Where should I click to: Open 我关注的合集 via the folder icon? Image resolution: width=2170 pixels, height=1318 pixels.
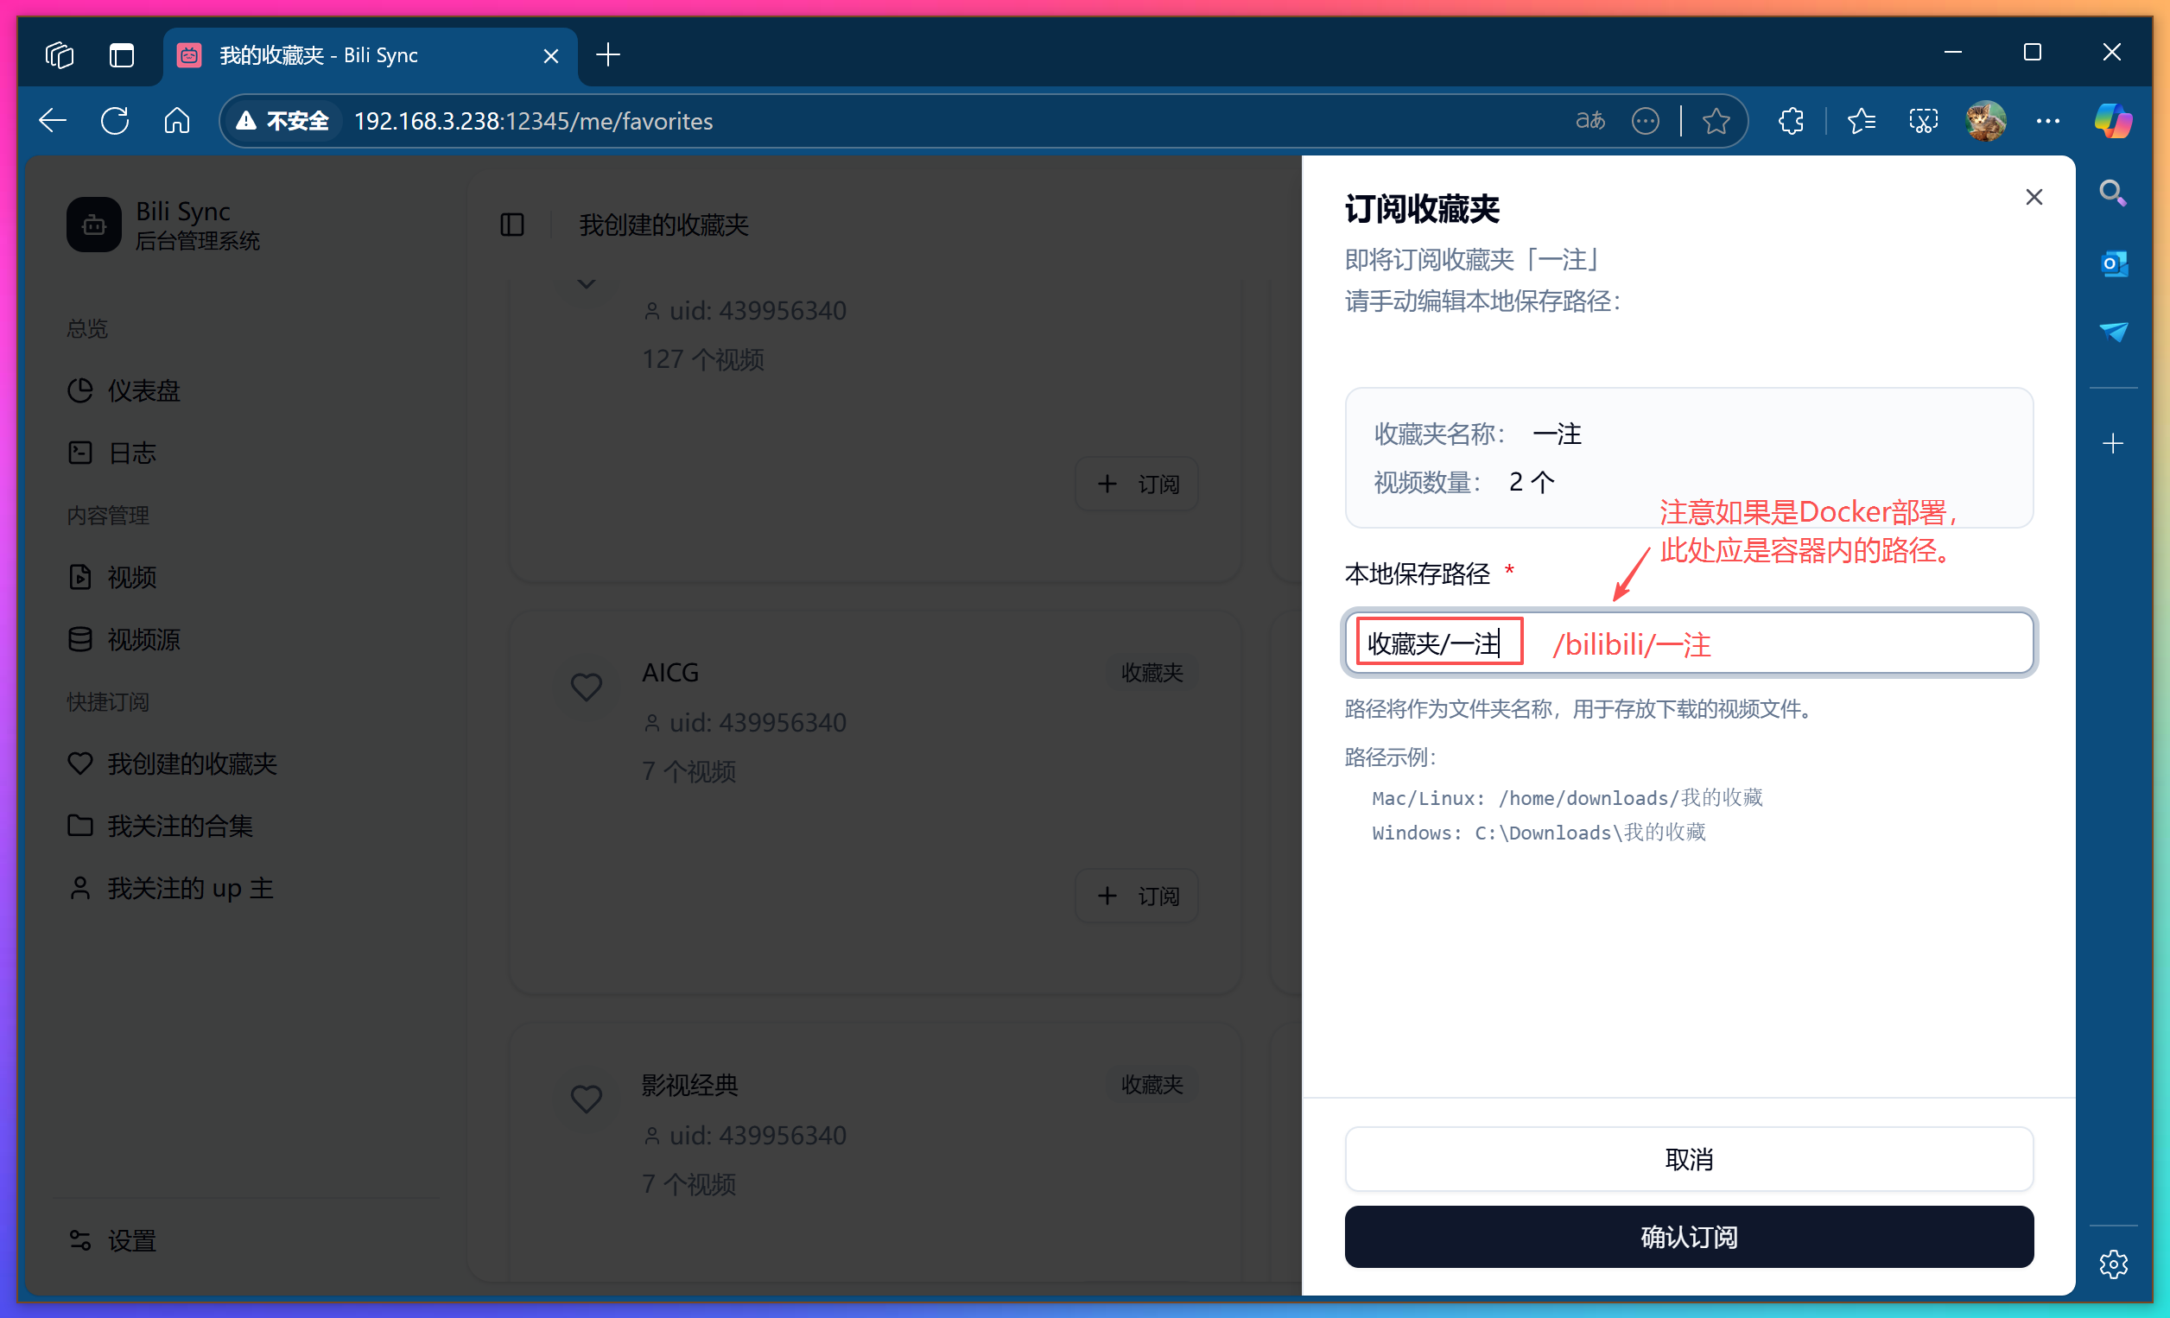(x=80, y=825)
